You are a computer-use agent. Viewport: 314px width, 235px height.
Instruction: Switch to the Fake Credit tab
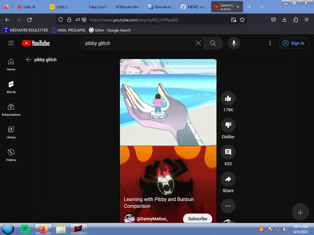[95, 7]
